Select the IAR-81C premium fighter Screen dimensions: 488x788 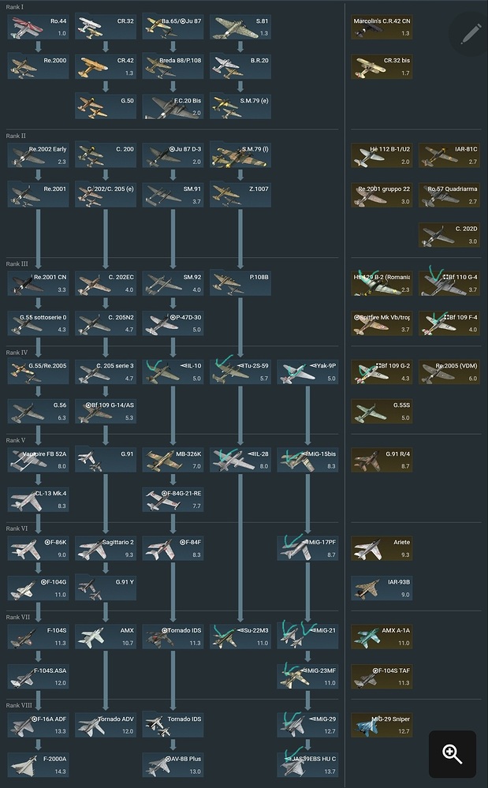(x=449, y=155)
